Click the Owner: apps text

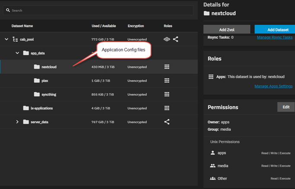(219, 122)
